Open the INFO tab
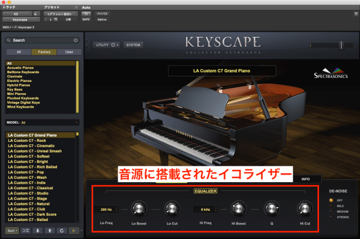The width and height of the screenshot is (360, 239). [x=306, y=179]
